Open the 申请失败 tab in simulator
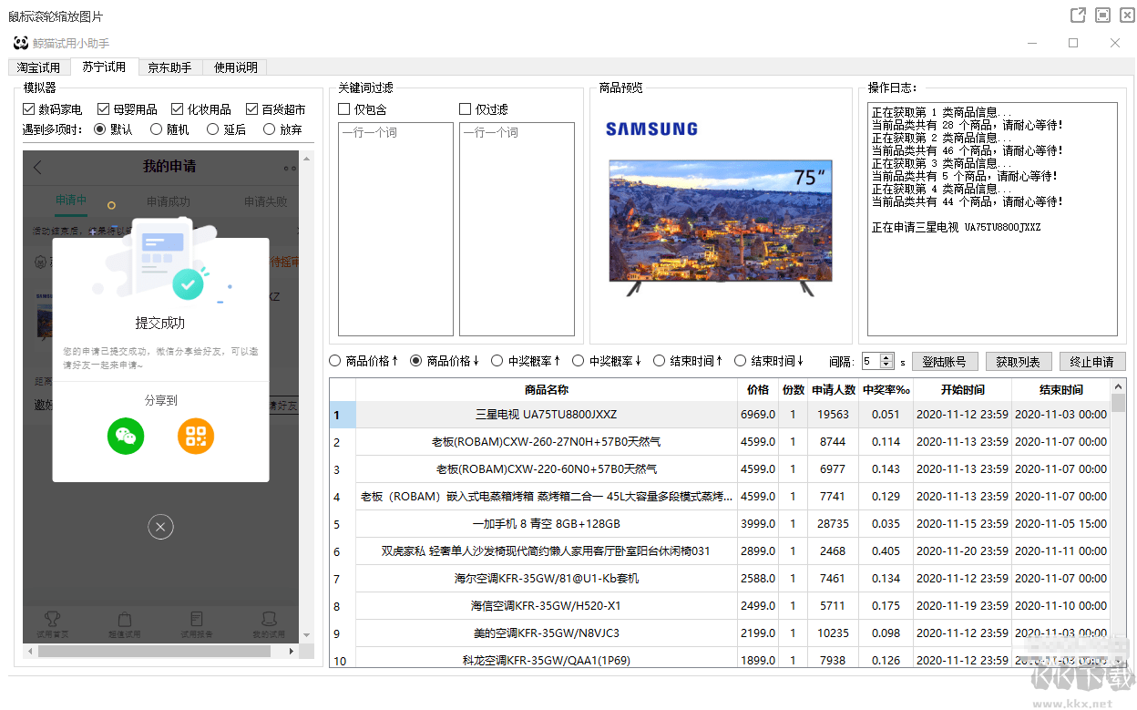This screenshot has height=710, width=1137. 265,201
